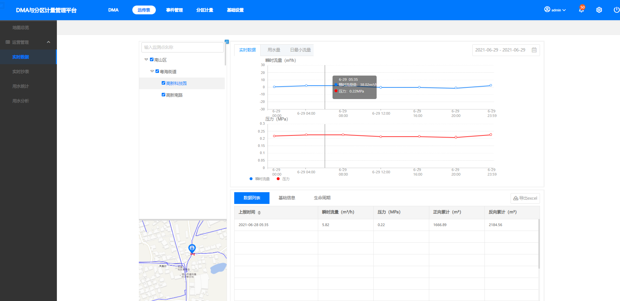Click the calendar icon in date range
The height and width of the screenshot is (301, 620).
(534, 50)
